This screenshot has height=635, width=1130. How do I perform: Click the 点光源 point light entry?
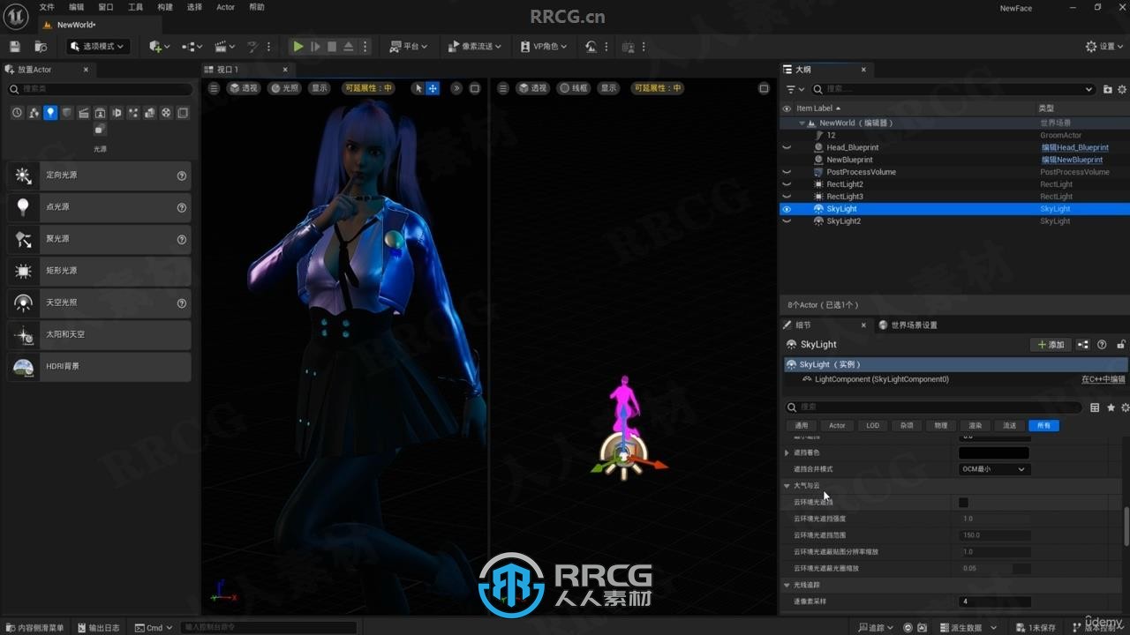(x=99, y=207)
